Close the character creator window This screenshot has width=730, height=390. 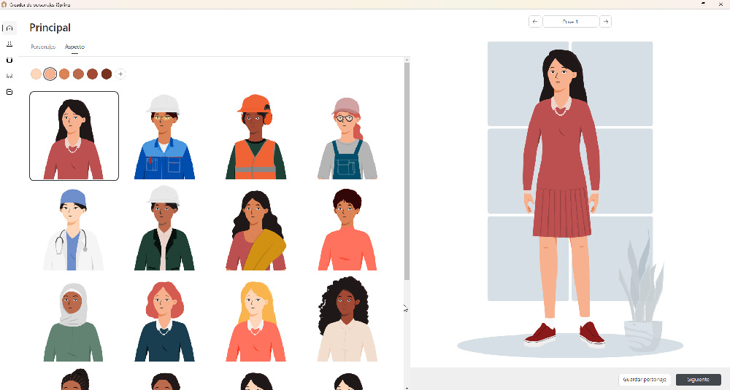(721, 4)
